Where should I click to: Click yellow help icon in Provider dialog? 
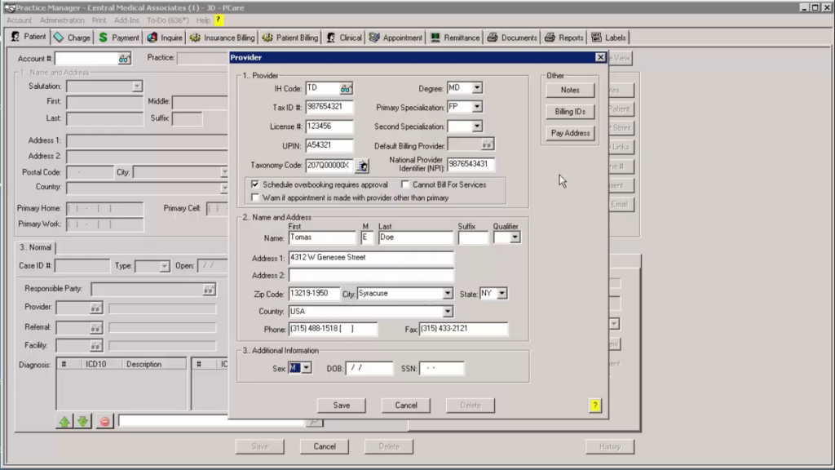pos(594,406)
